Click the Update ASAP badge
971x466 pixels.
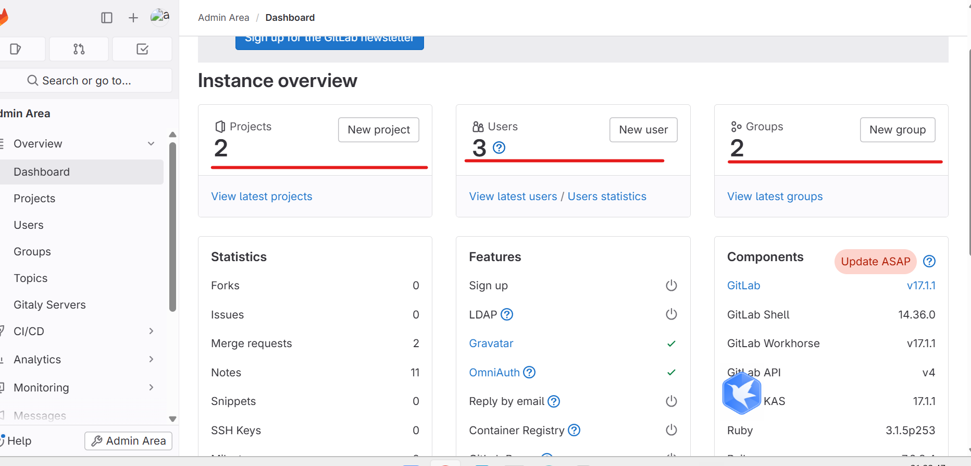pyautogui.click(x=876, y=262)
